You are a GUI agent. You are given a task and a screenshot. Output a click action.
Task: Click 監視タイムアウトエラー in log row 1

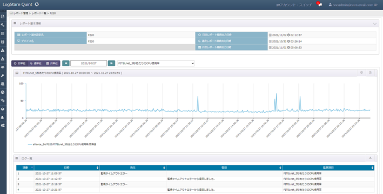pos(114,174)
